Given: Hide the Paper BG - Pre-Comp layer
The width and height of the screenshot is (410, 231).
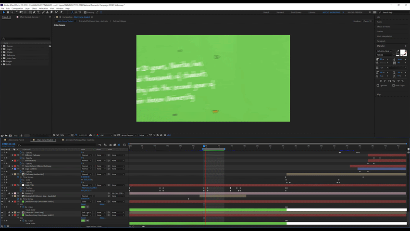Looking at the screenshot, I should pos(2,212).
